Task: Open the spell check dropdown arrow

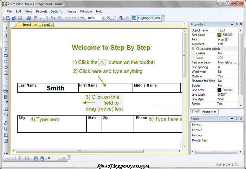Action: pyautogui.click(x=40, y=18)
